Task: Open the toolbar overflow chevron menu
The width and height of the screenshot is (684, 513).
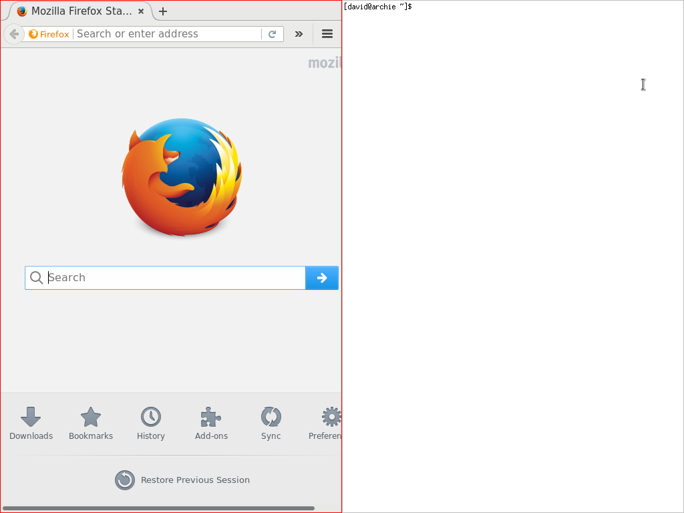Action: (299, 34)
